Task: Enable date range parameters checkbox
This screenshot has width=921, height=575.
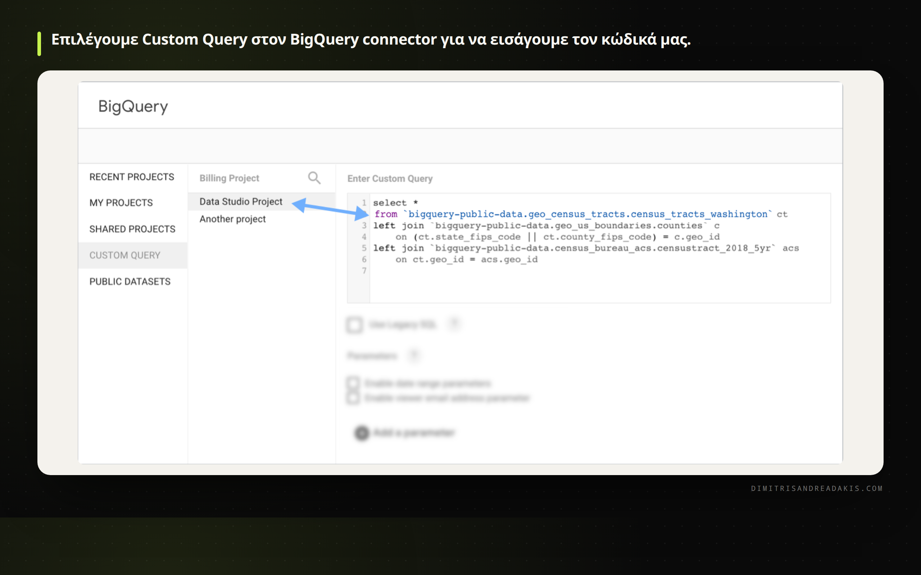Action: click(353, 383)
